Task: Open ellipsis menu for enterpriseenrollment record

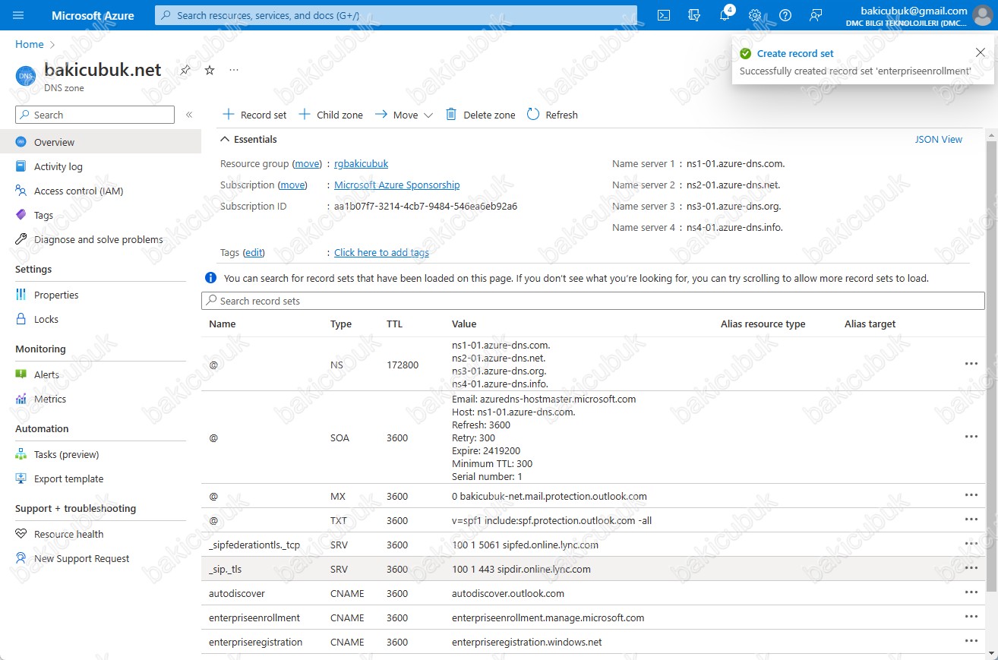Action: click(971, 617)
